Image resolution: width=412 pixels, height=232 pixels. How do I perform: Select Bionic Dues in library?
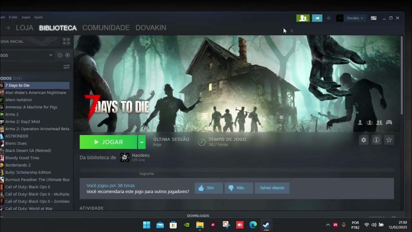(x=35, y=143)
